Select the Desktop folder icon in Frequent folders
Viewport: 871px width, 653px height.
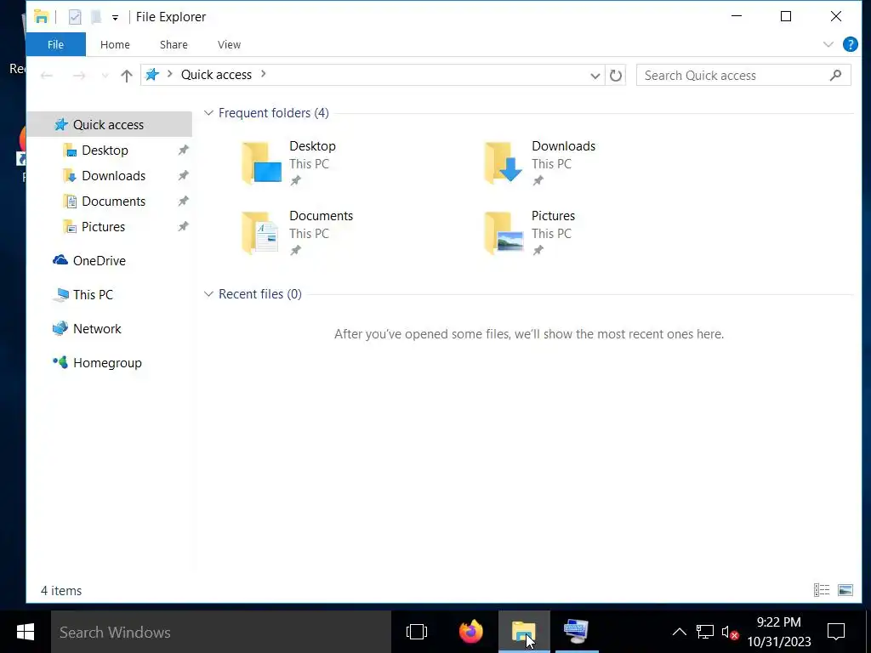pyautogui.click(x=262, y=162)
